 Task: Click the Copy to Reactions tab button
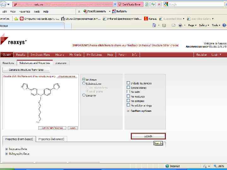click(52, 128)
